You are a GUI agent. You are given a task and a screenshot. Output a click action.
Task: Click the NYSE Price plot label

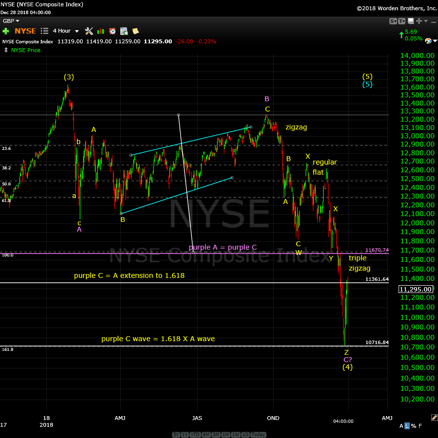coord(26,50)
